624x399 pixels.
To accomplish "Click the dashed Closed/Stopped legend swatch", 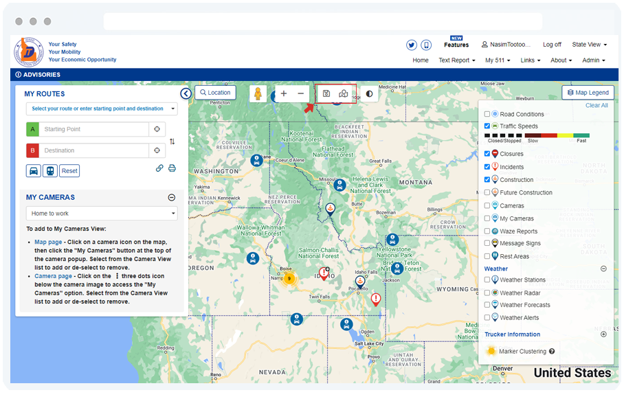I will pos(504,136).
